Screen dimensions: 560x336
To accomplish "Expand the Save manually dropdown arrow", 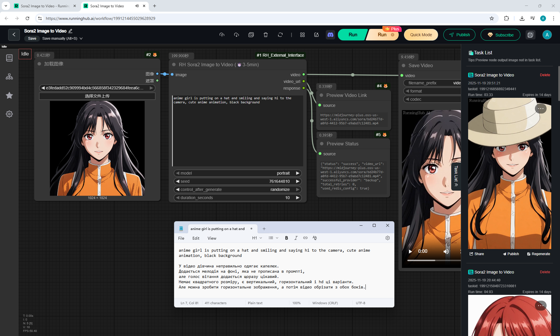I will pyautogui.click(x=81, y=39).
